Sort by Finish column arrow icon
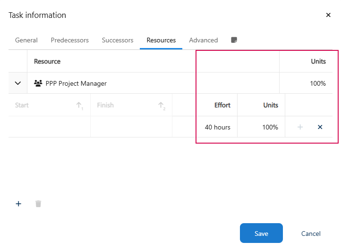This screenshot has width=341, height=250. click(x=161, y=105)
